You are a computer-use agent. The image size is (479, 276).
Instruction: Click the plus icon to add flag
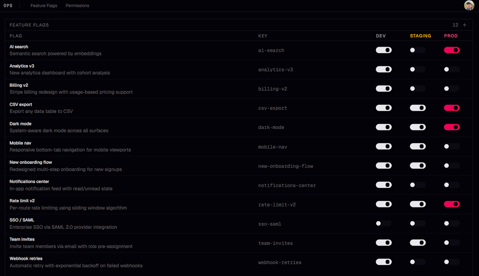tap(465, 25)
